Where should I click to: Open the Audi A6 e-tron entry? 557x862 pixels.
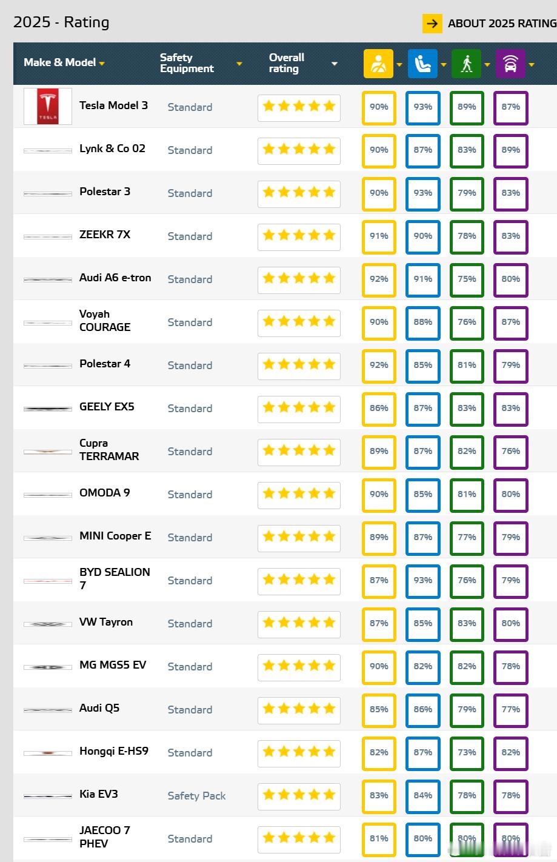(x=115, y=278)
